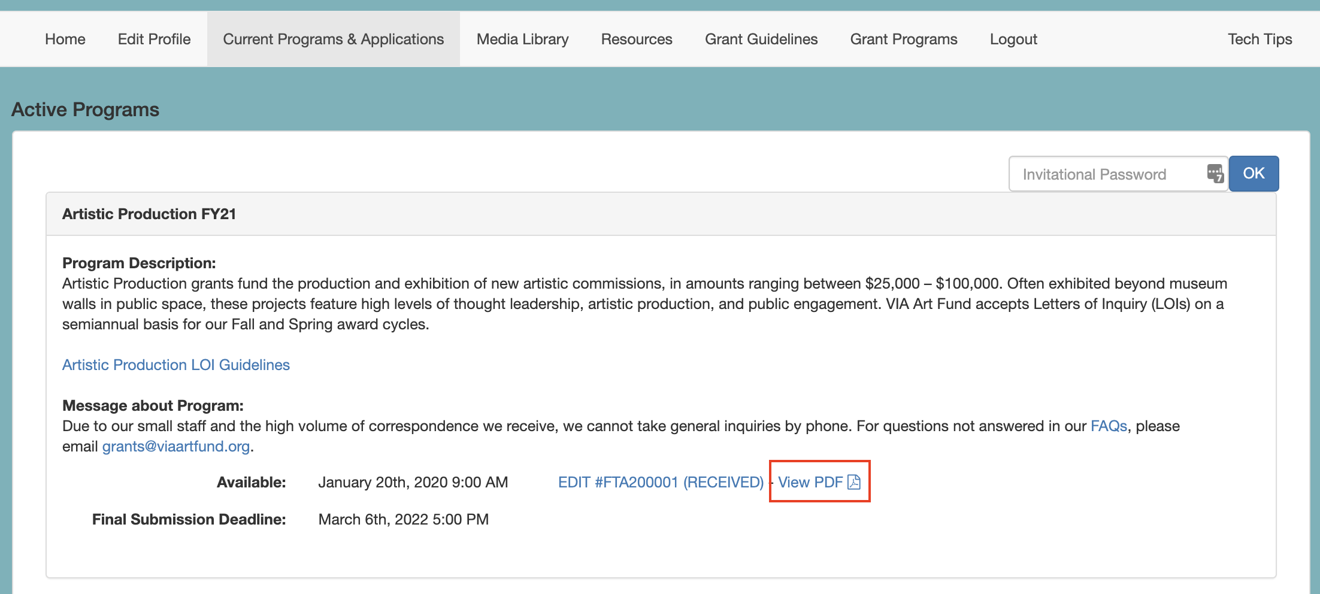Open the Media Library
This screenshot has height=594, width=1320.
[523, 39]
